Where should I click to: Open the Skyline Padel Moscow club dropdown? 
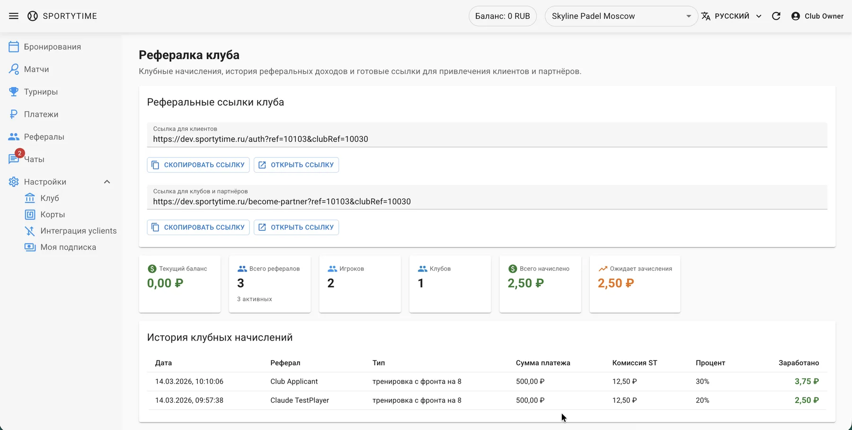pyautogui.click(x=621, y=16)
